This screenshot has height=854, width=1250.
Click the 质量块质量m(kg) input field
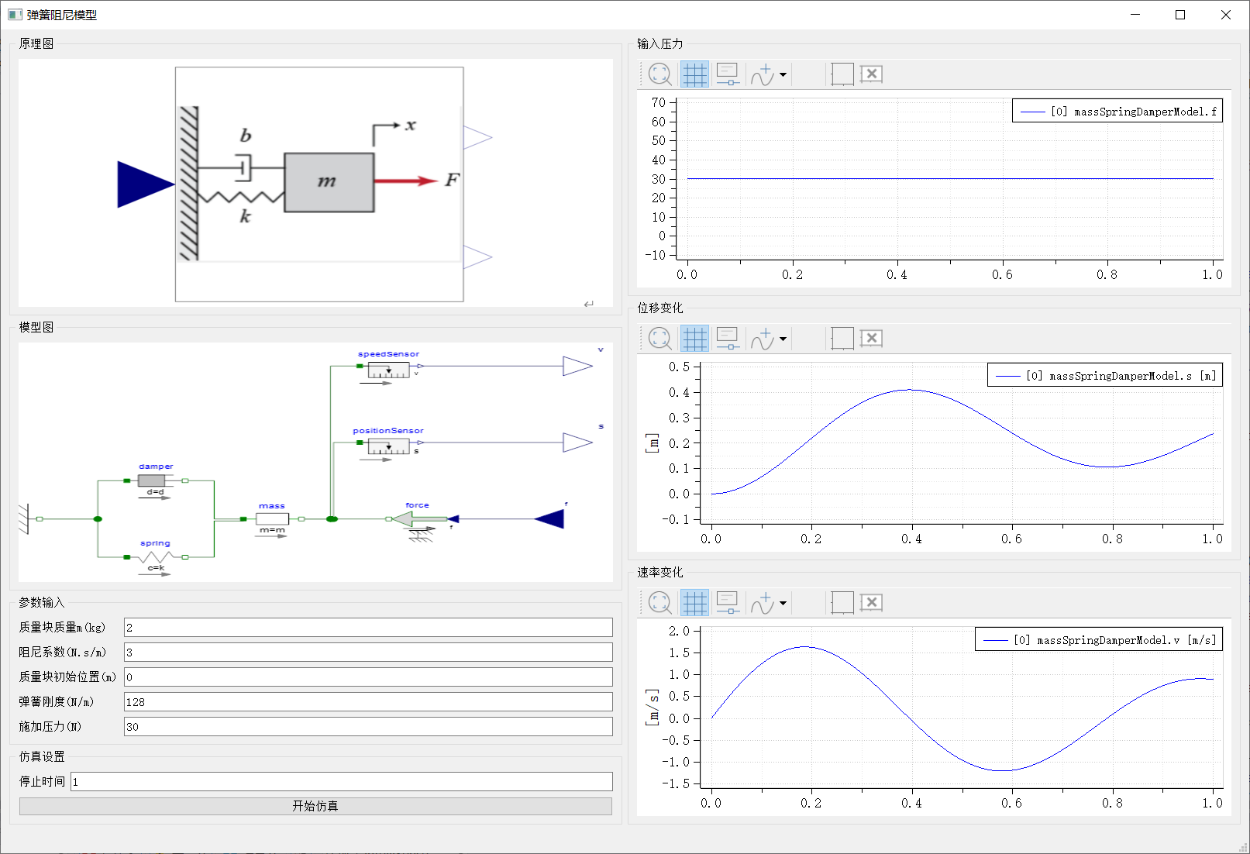[x=368, y=628]
